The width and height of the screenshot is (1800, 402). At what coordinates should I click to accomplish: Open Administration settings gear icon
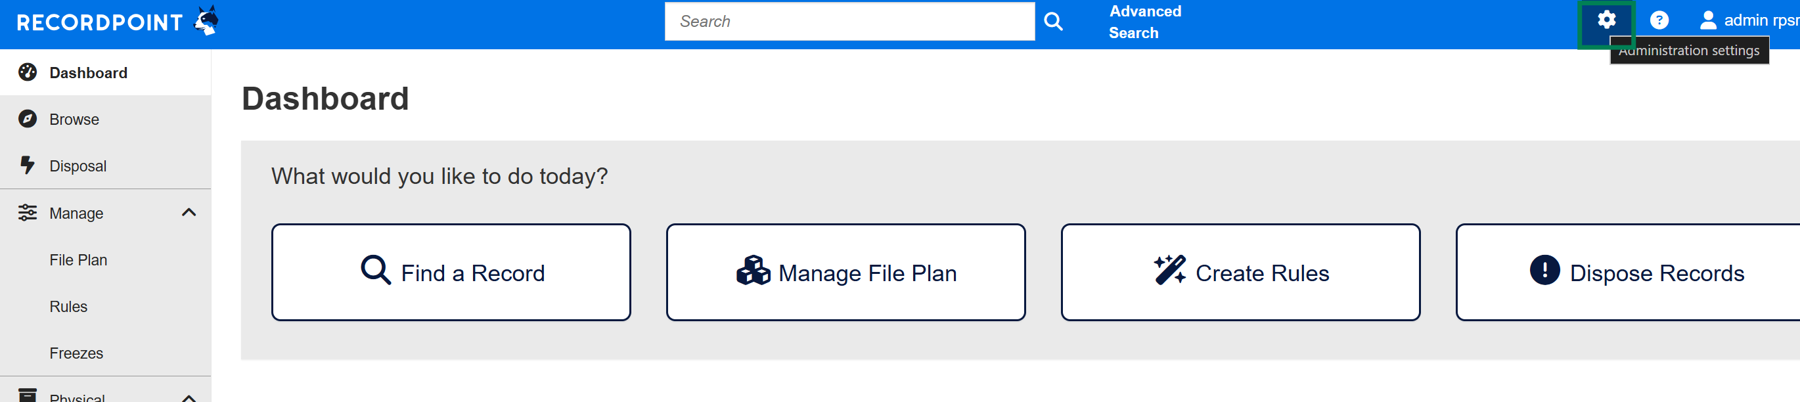pyautogui.click(x=1606, y=20)
